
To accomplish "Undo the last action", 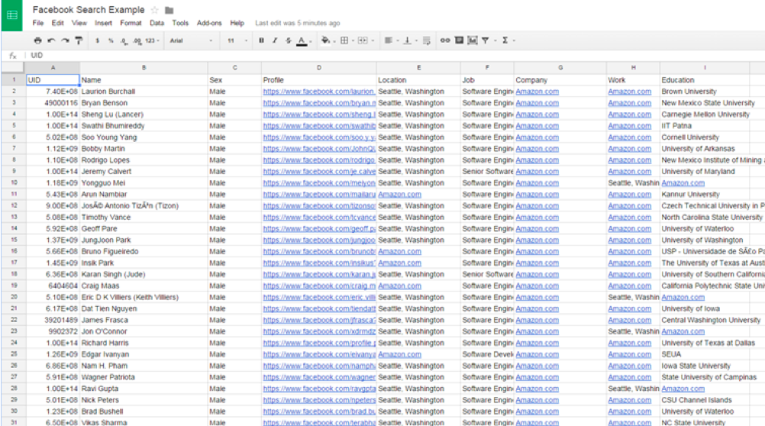I will click(x=51, y=40).
